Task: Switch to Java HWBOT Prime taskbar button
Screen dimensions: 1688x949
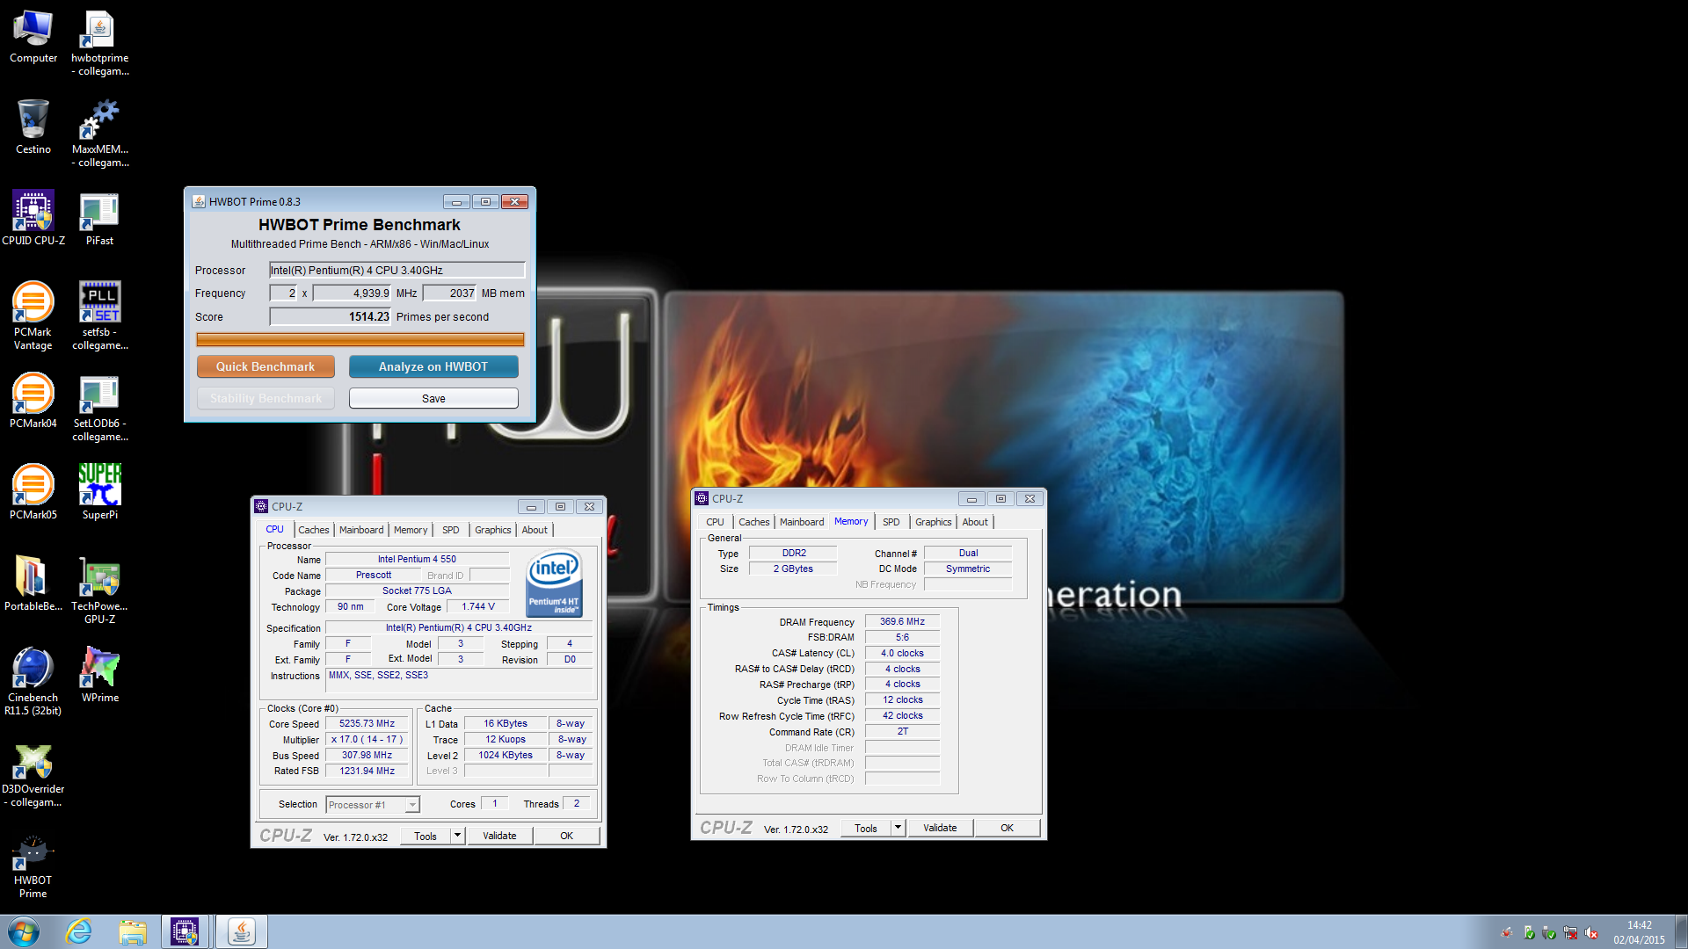Action: click(x=241, y=931)
